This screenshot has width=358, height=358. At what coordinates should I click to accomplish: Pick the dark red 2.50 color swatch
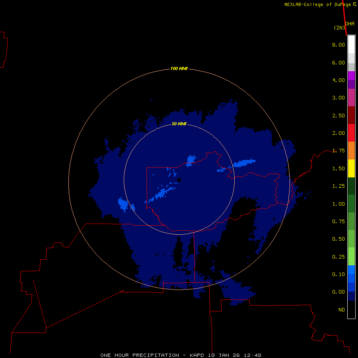click(x=351, y=115)
